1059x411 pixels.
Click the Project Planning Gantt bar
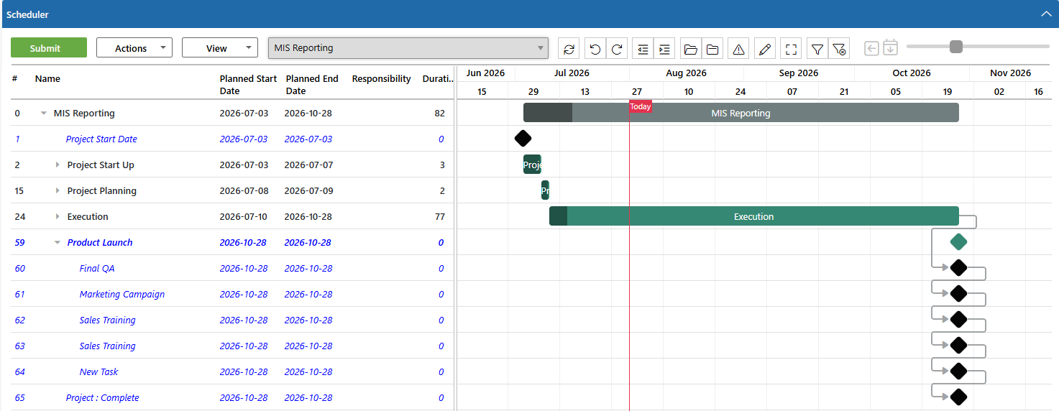click(545, 190)
